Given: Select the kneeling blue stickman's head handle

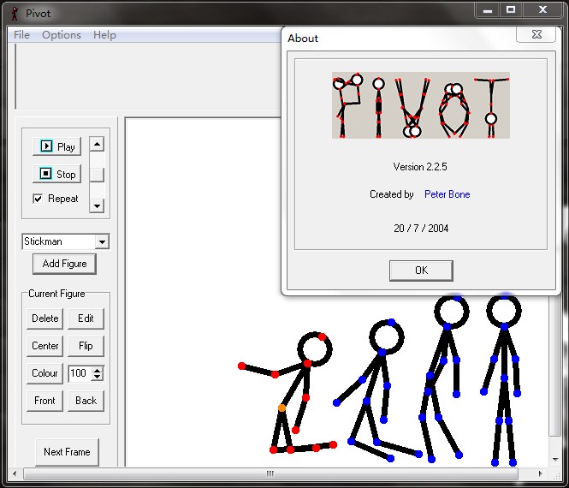Looking at the screenshot, I should [391, 322].
